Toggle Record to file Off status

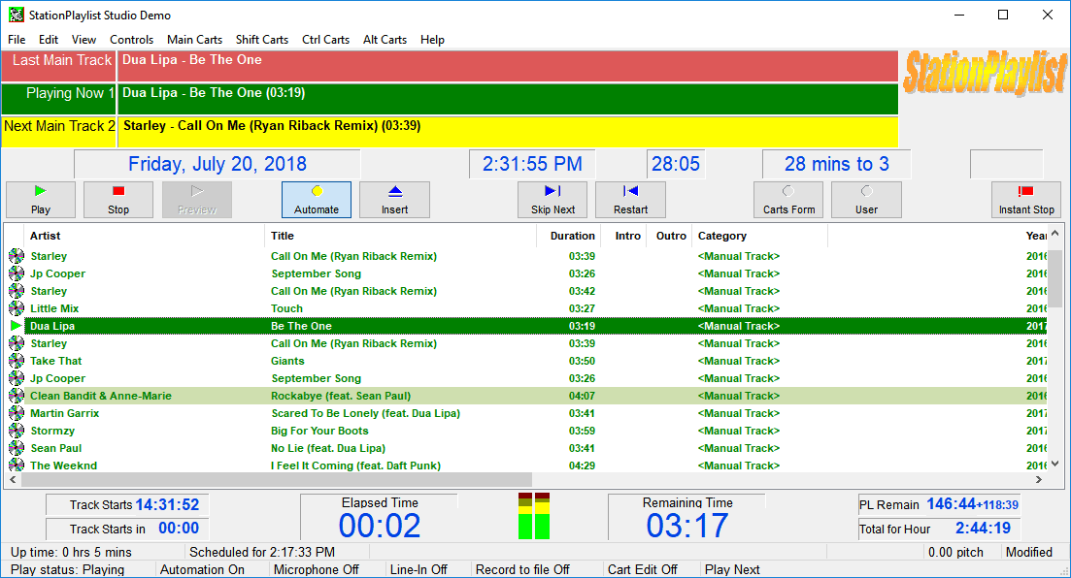[520, 570]
